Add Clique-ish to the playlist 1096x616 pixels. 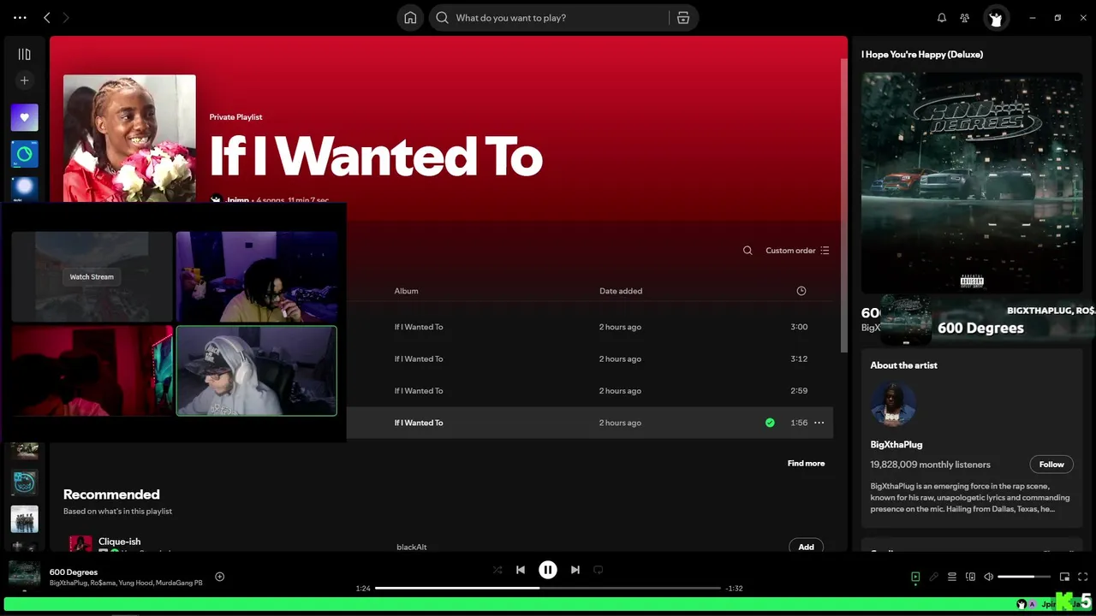point(806,546)
